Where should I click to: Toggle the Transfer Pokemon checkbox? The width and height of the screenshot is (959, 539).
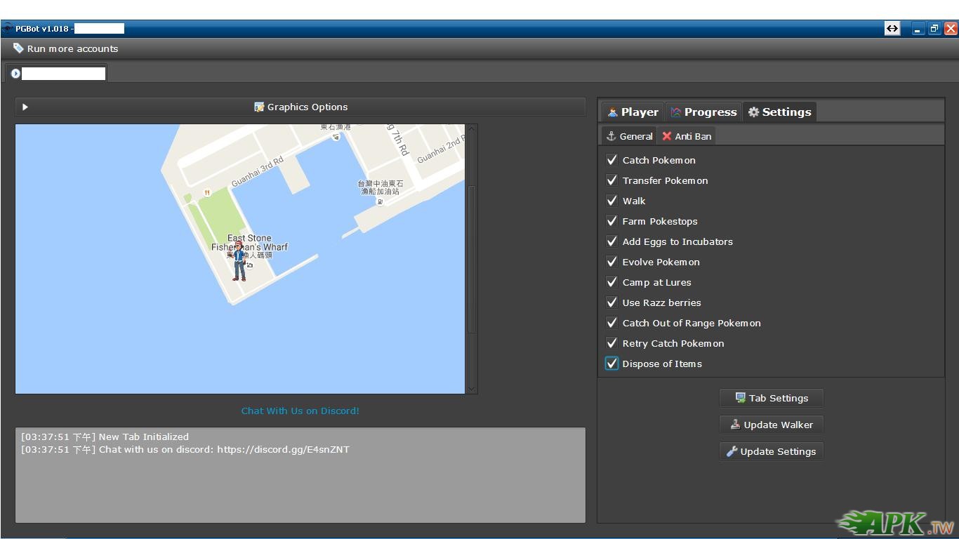coord(612,180)
